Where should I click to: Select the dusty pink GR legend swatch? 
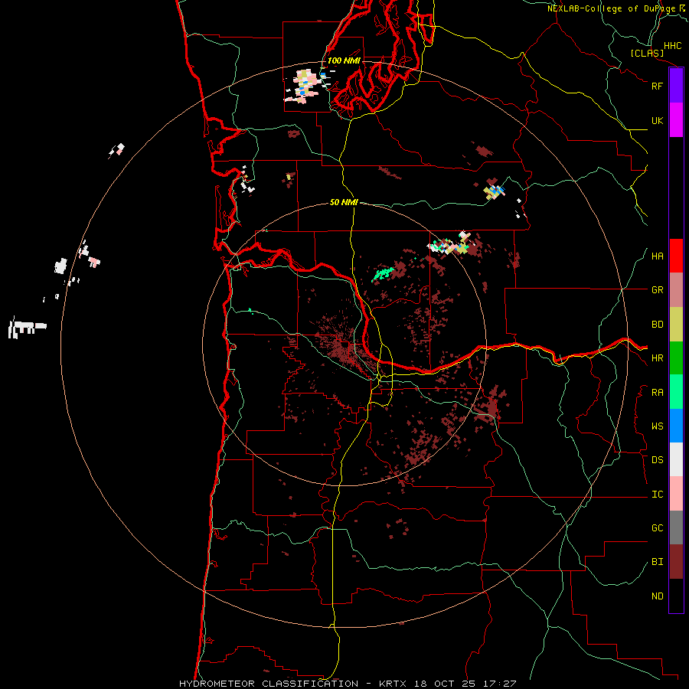pyautogui.click(x=676, y=290)
